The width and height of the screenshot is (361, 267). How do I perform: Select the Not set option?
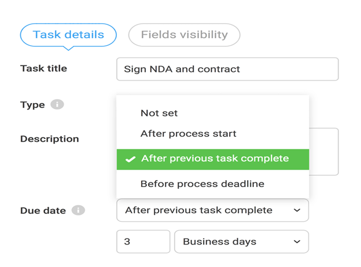click(159, 113)
